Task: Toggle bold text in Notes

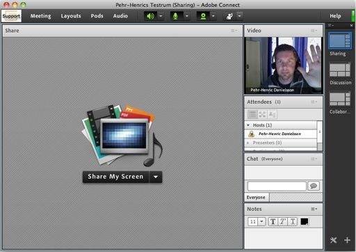Action: (x=273, y=222)
